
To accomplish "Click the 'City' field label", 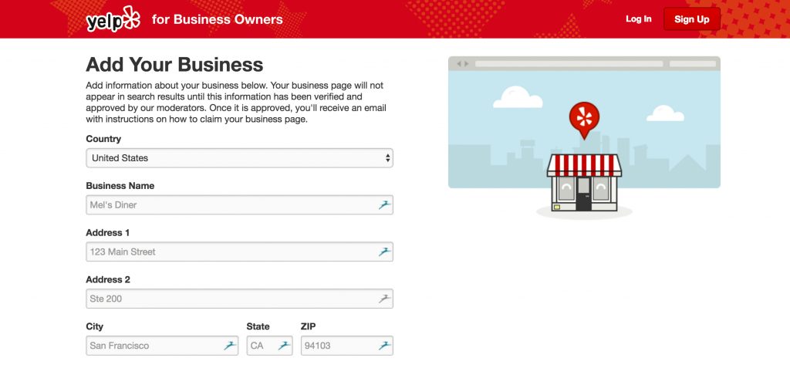I will pyautogui.click(x=94, y=326).
